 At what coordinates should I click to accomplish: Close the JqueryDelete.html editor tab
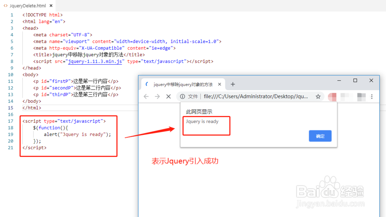pyautogui.click(x=51, y=5)
